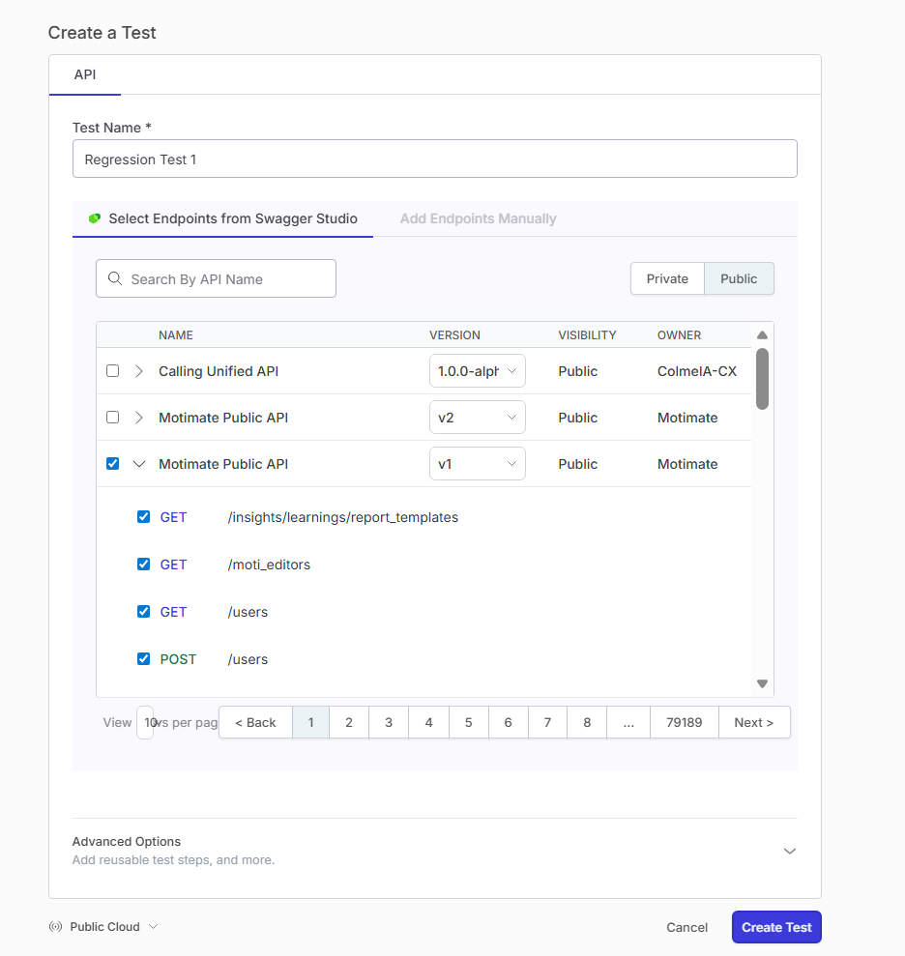Open the Public Cloud environment dropdown
Screen dimensions: 905x956
106,926
